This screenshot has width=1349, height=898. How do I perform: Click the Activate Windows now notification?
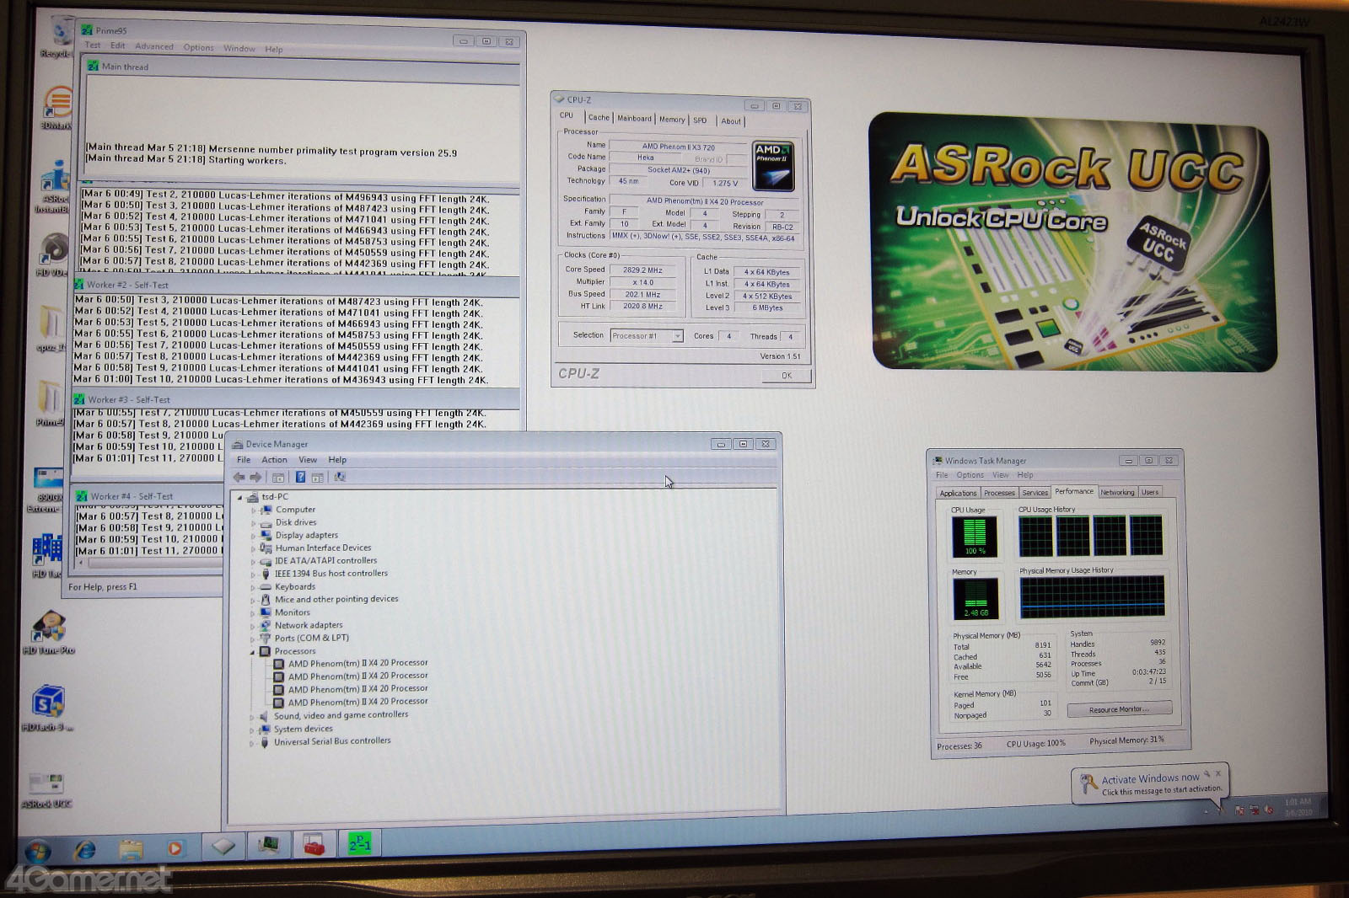pos(1150,779)
